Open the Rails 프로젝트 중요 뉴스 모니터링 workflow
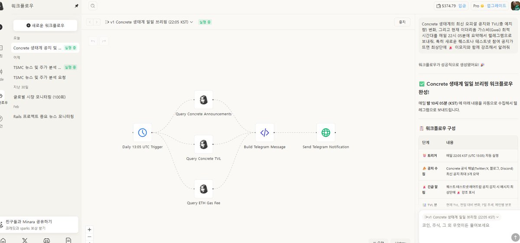Image resolution: width=520 pixels, height=243 pixels. click(45, 116)
